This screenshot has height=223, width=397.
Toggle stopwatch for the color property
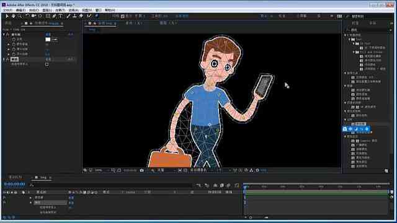(x=14, y=40)
